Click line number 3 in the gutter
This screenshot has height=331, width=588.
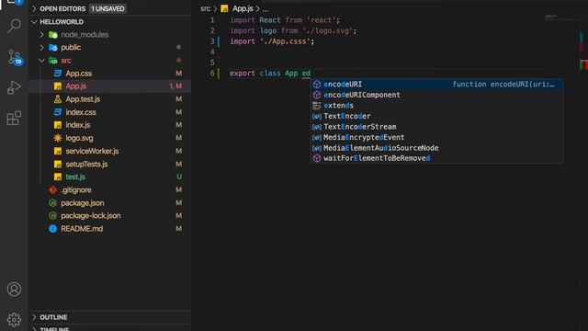pos(212,40)
